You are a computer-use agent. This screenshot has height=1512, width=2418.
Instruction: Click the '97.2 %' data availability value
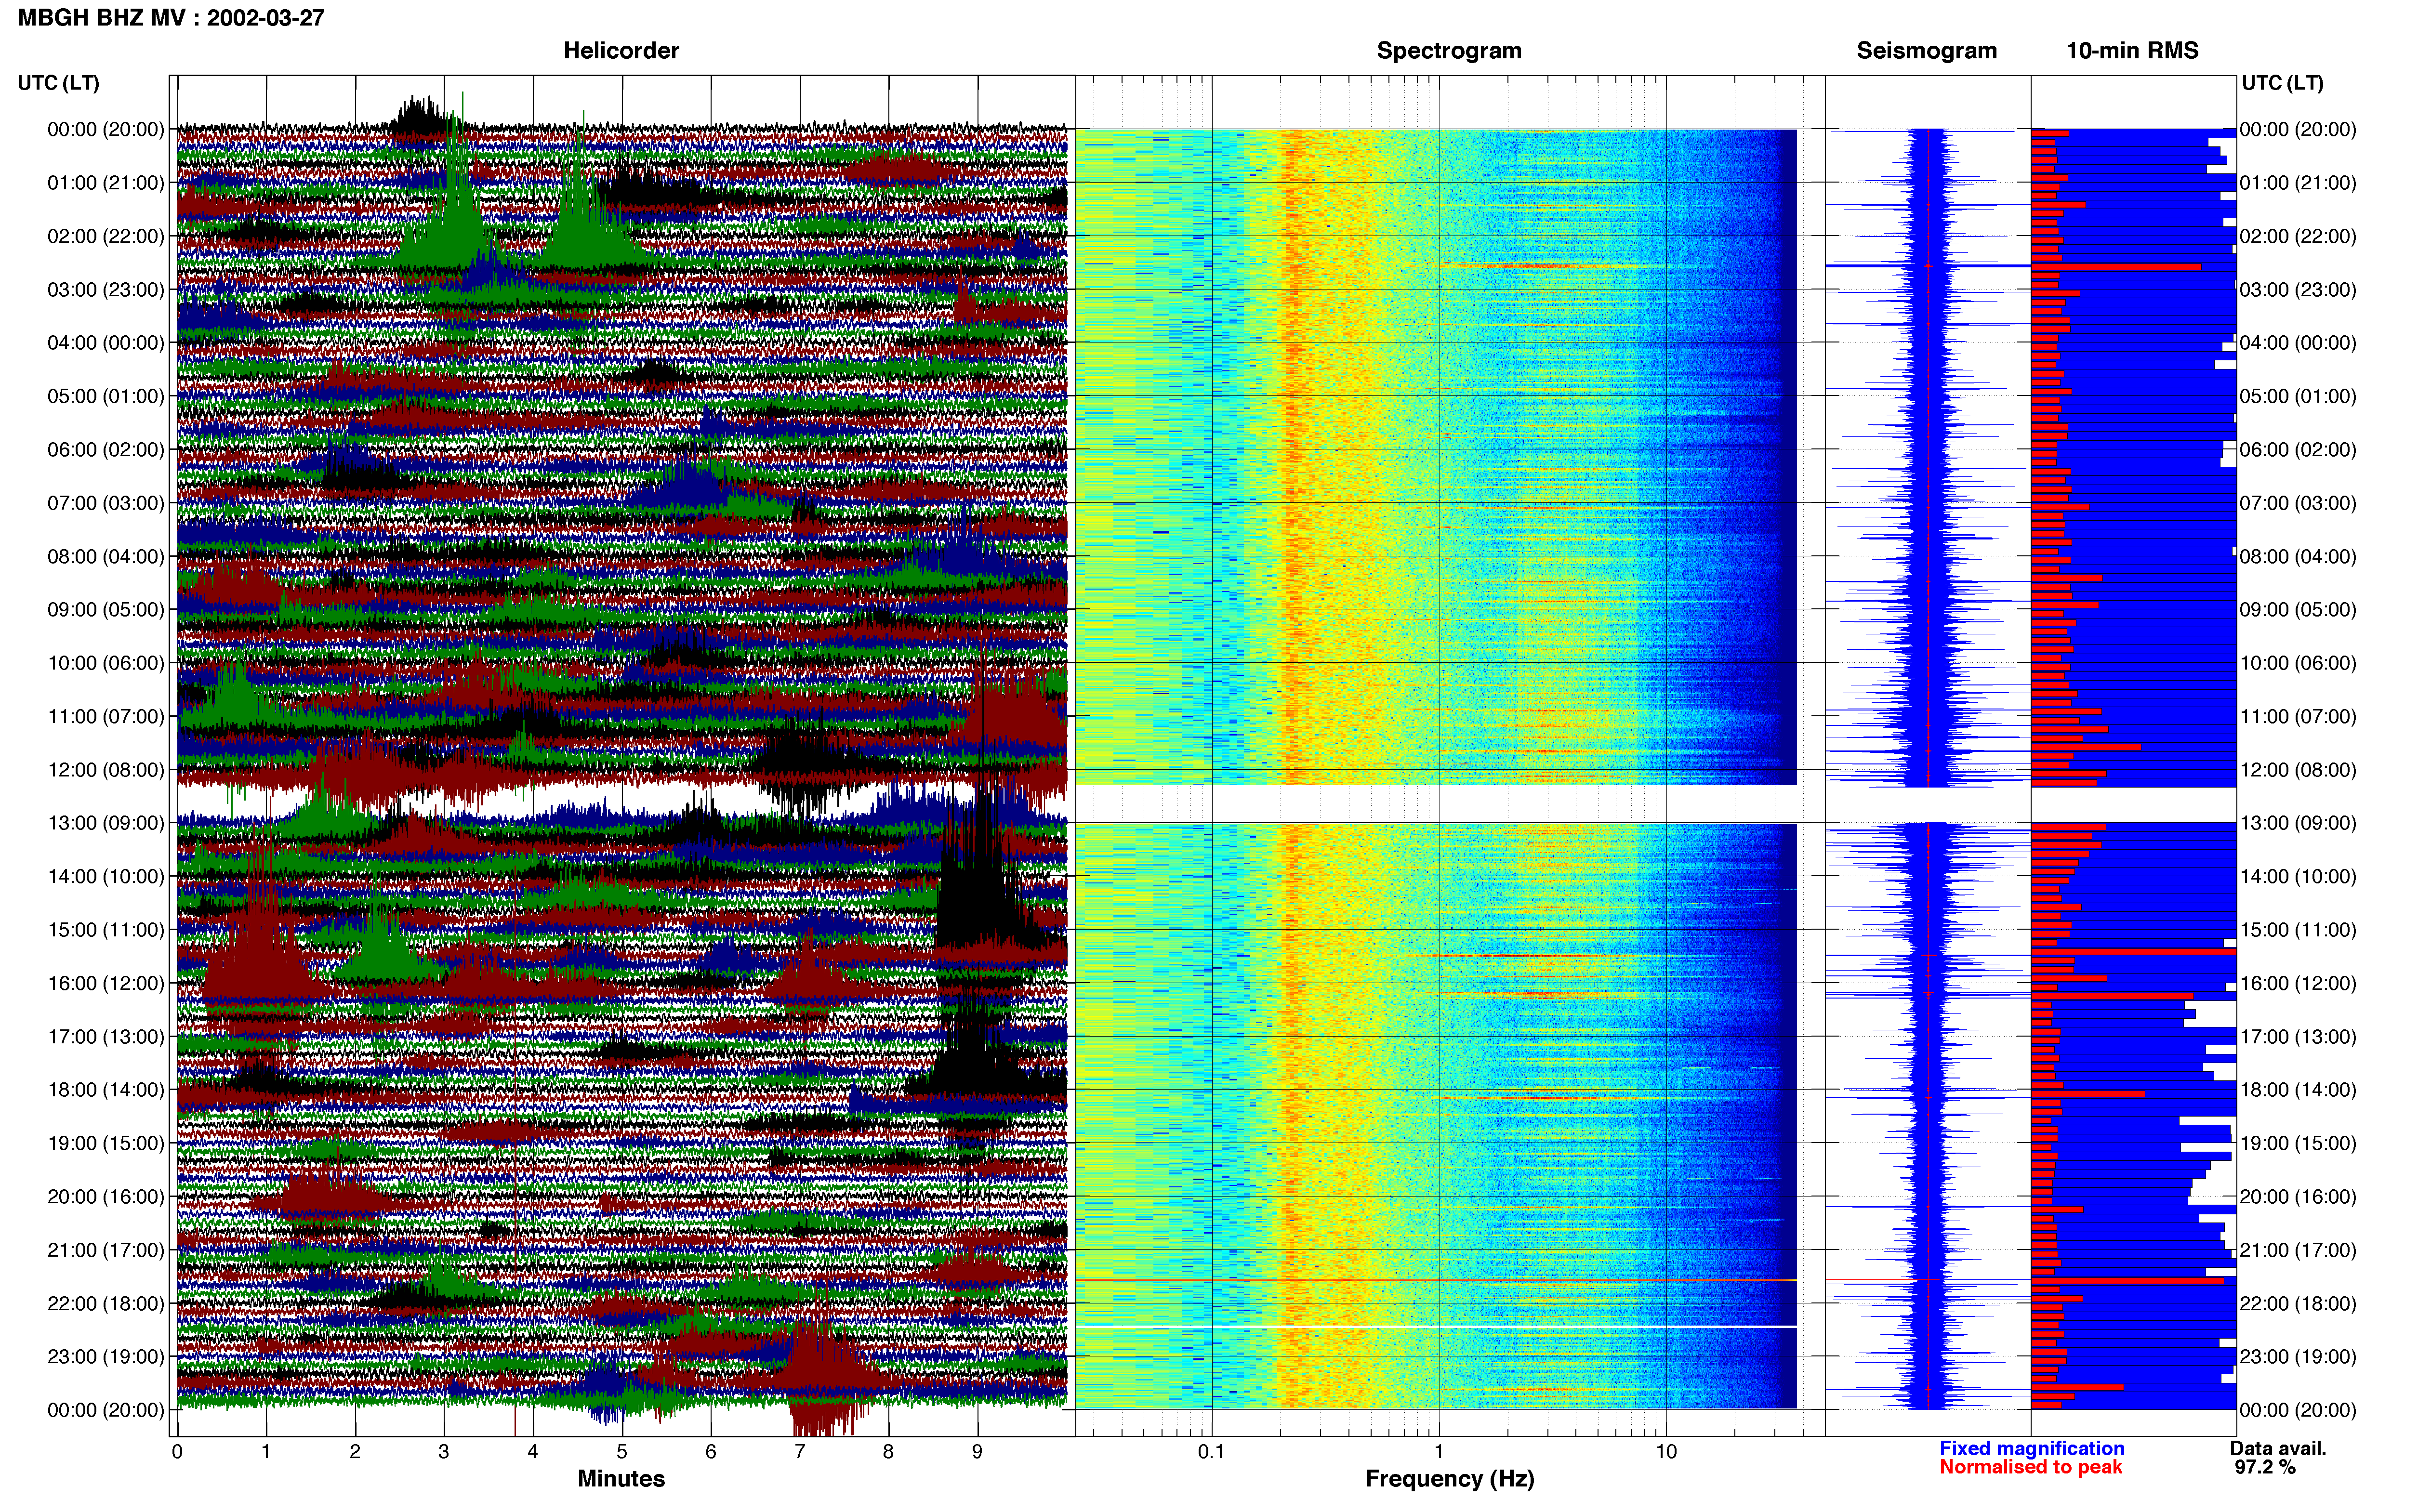coord(2265,1468)
